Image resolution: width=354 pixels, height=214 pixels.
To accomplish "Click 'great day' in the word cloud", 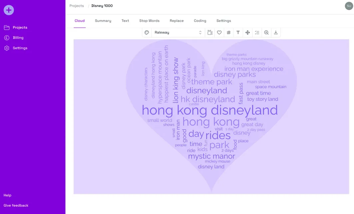I will coord(252,124).
